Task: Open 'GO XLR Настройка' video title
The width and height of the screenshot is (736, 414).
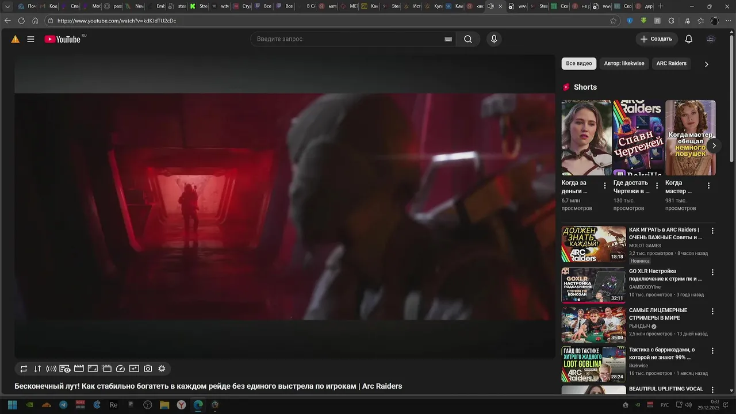Action: 665,275
